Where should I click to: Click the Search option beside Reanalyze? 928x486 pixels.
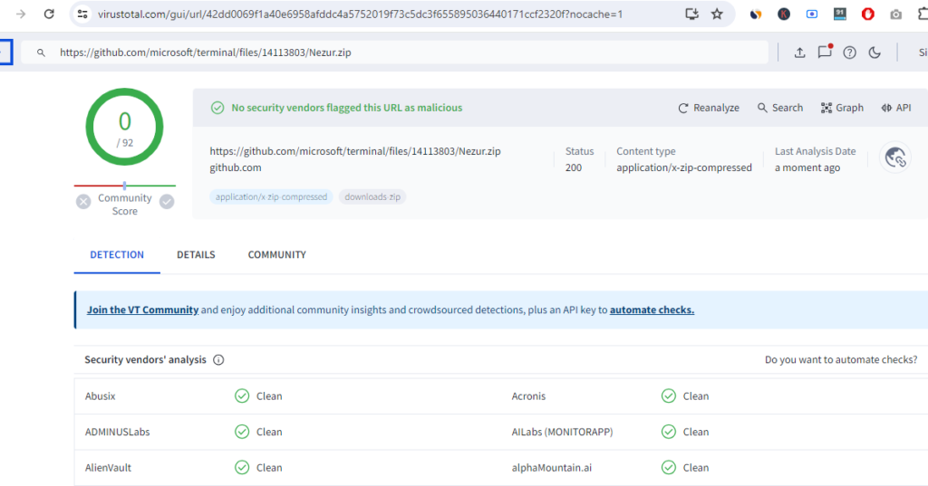tap(780, 108)
